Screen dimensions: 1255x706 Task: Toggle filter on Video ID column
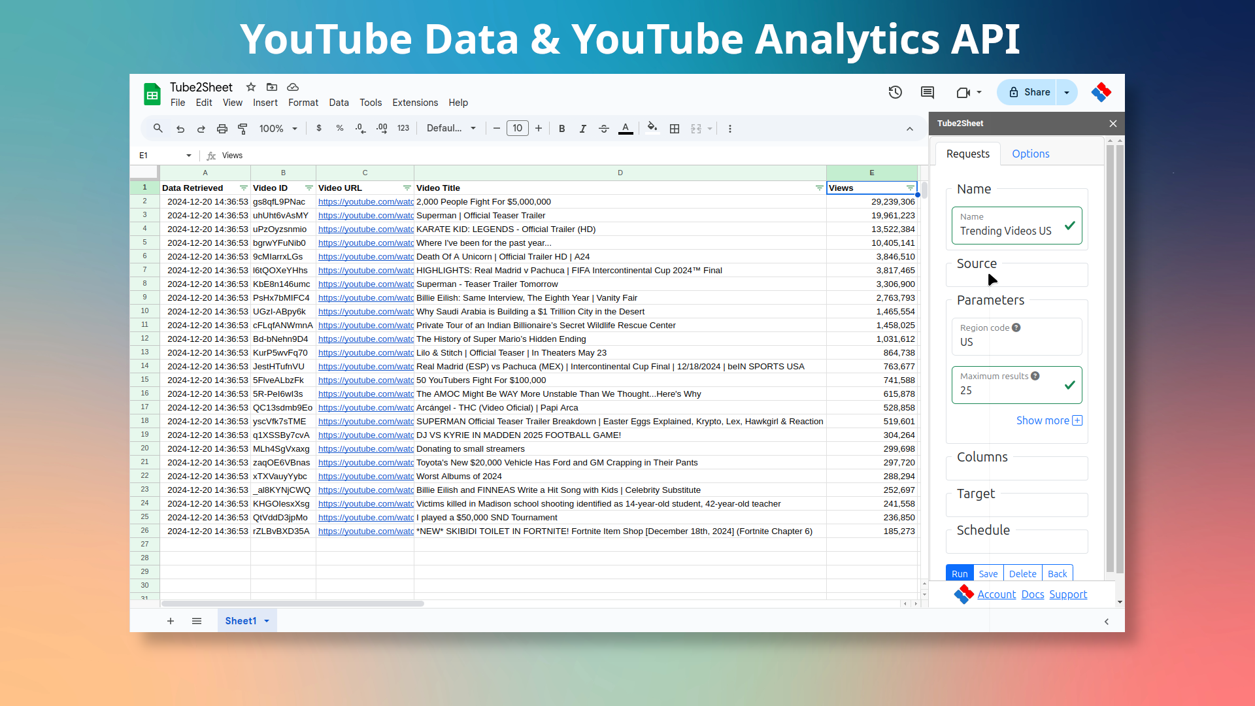coord(309,188)
